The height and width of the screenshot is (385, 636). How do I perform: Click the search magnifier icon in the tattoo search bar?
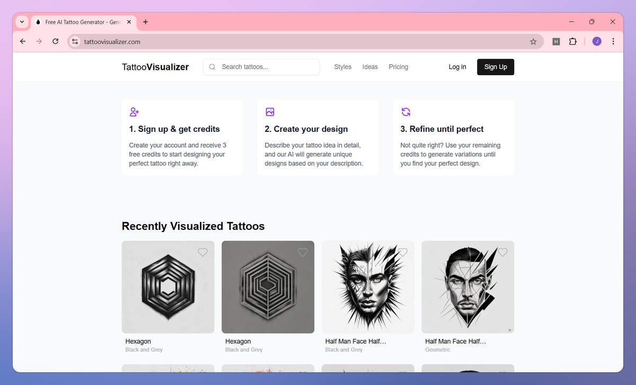(x=212, y=67)
